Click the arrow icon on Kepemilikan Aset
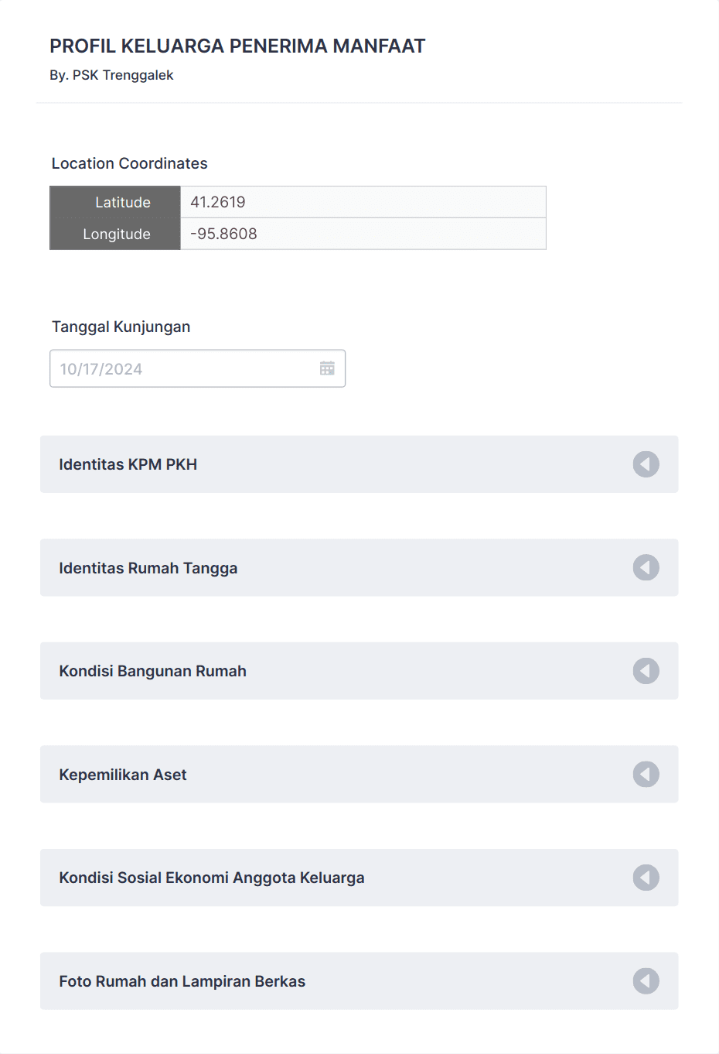 (x=646, y=774)
